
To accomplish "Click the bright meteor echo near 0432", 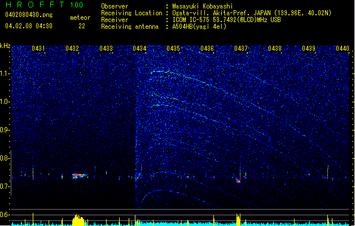I will 80,176.
